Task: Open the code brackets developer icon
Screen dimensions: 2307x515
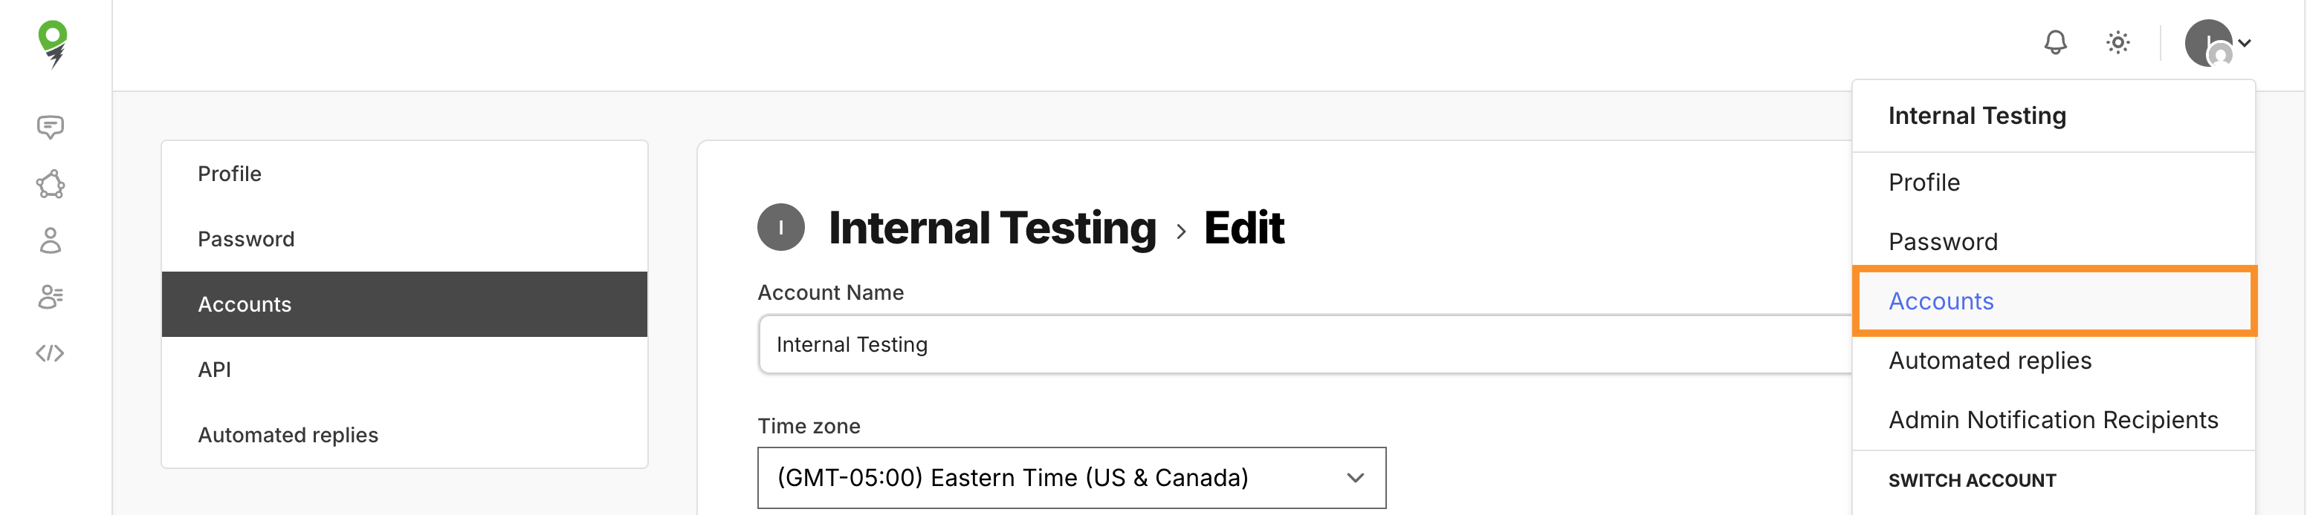Action: (50, 353)
